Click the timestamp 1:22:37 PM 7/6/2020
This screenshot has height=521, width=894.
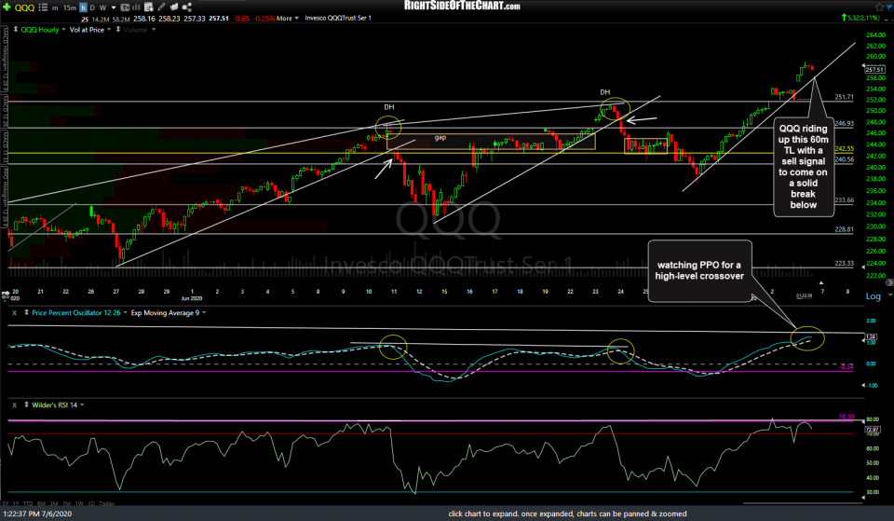(x=37, y=514)
